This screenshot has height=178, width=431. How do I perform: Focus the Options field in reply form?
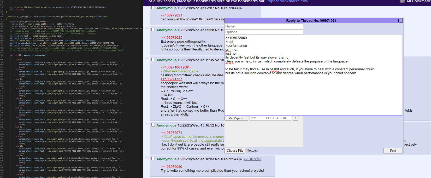click(x=264, y=32)
